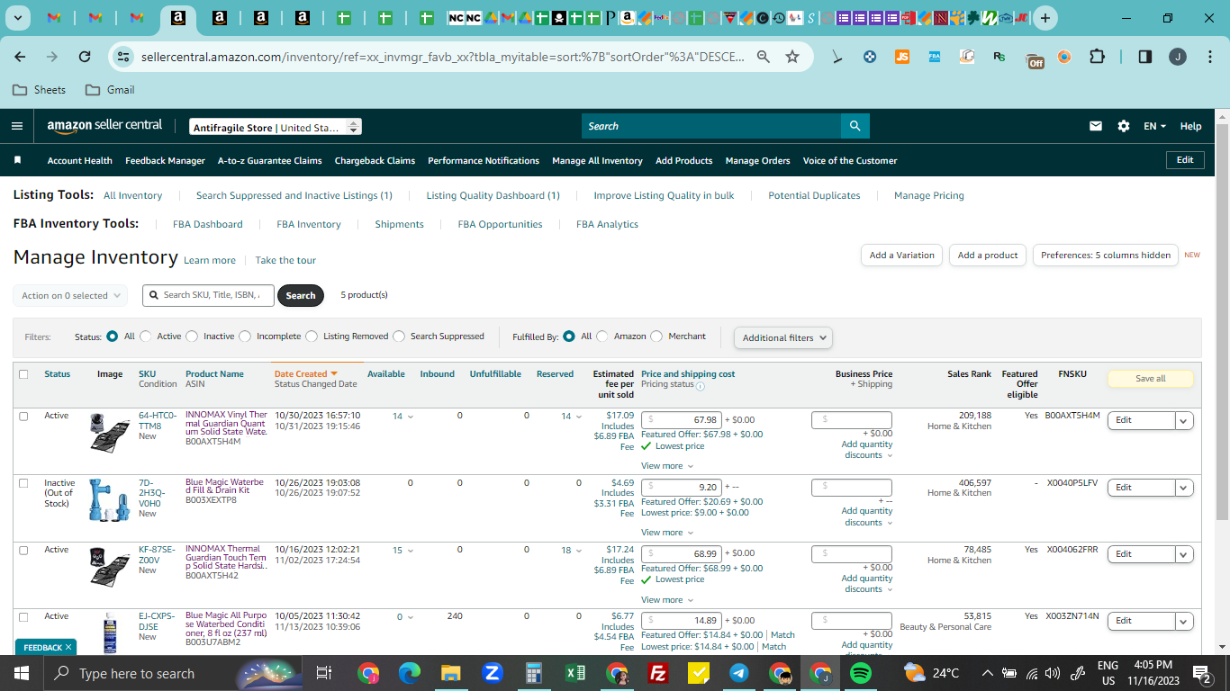Image resolution: width=1230 pixels, height=691 pixels.
Task: Click the Date Created sort arrow
Action: (x=334, y=373)
